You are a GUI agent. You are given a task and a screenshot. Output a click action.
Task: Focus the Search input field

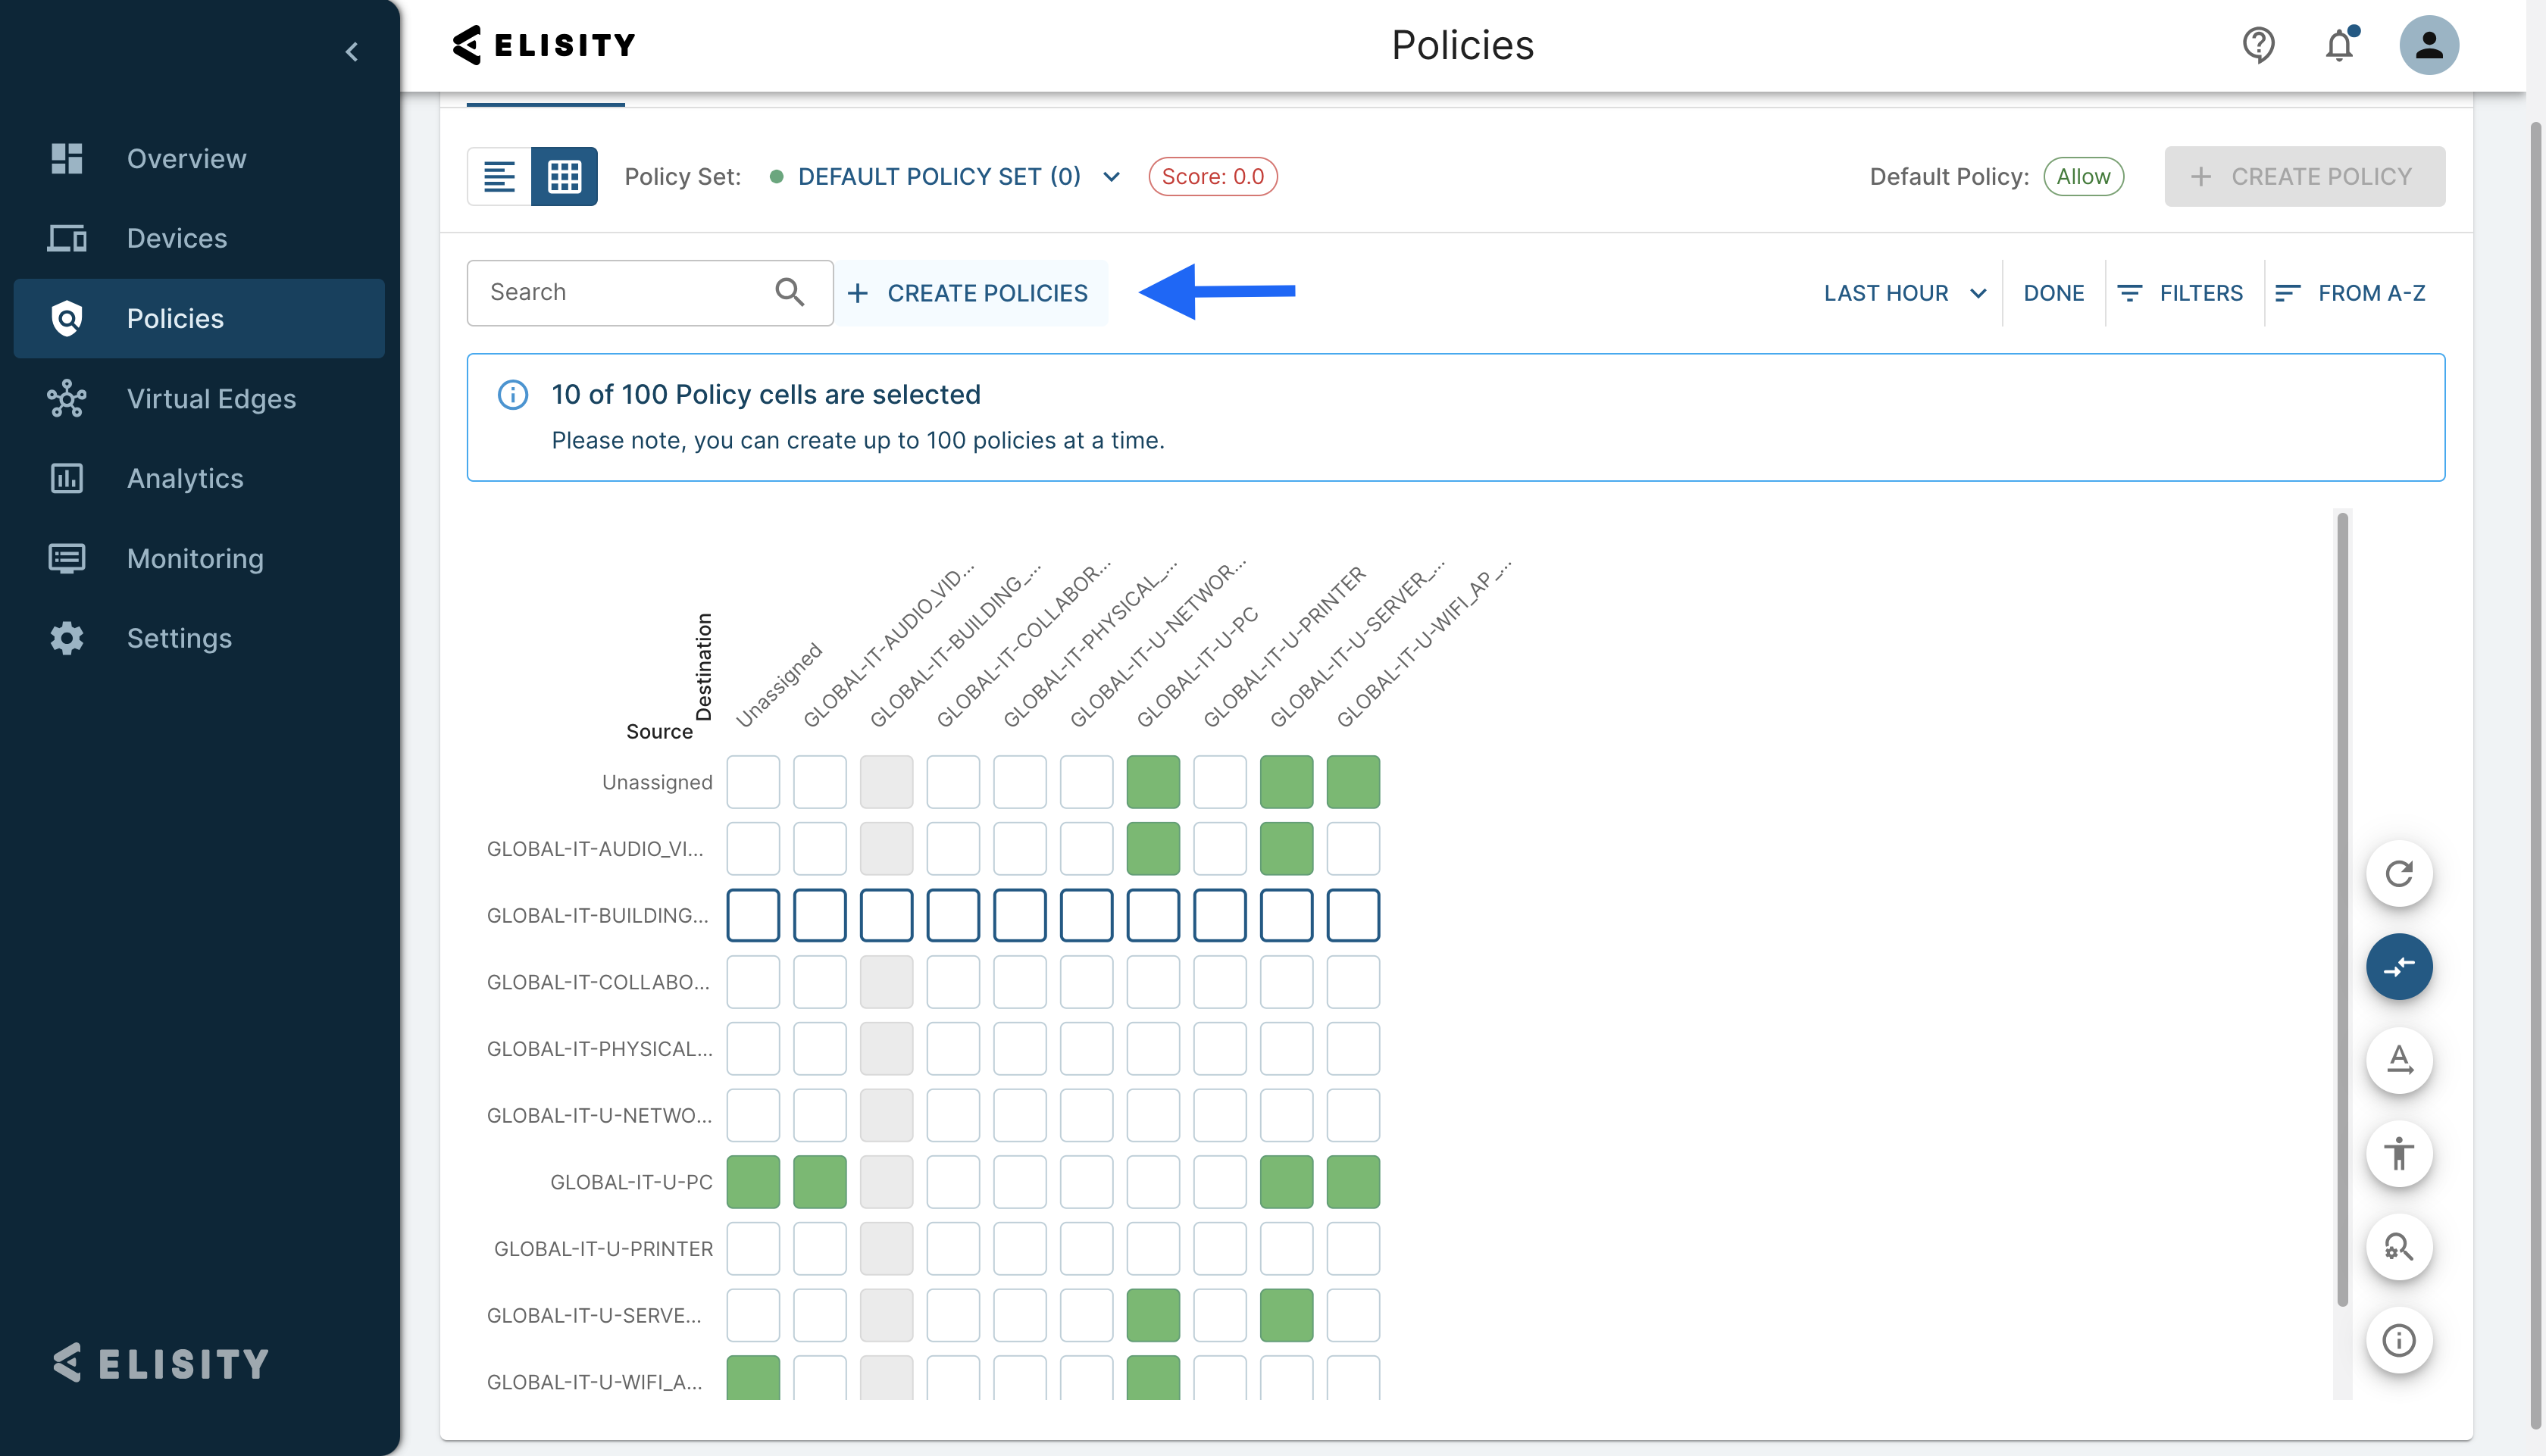[x=650, y=292]
